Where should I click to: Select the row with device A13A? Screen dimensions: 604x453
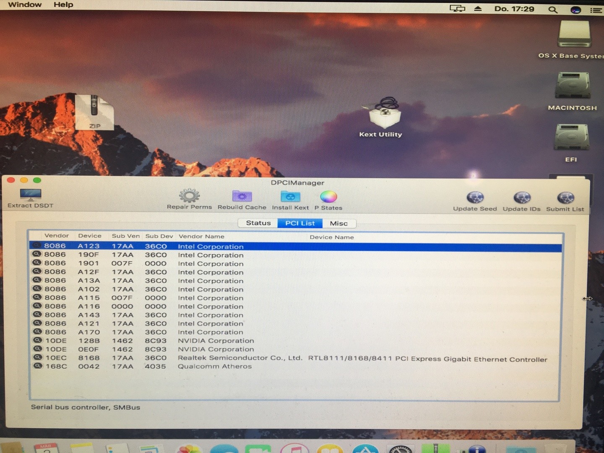296,281
